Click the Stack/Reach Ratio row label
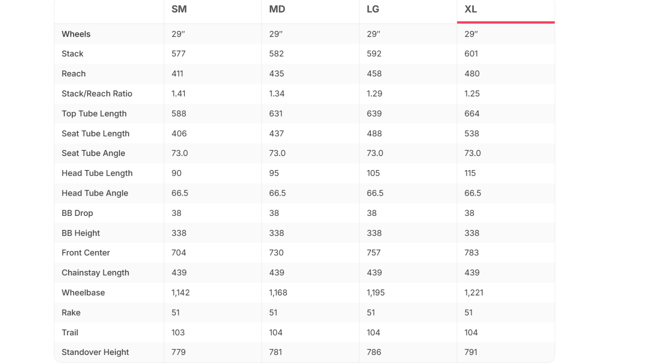645x363 pixels. (x=97, y=94)
